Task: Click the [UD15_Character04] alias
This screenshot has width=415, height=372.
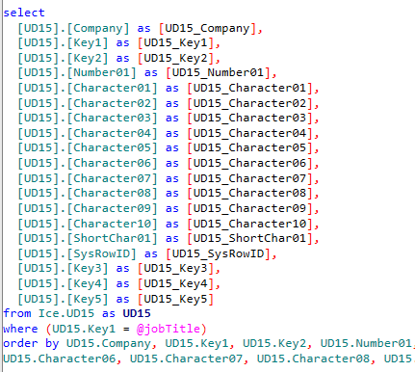Action: tap(249, 133)
